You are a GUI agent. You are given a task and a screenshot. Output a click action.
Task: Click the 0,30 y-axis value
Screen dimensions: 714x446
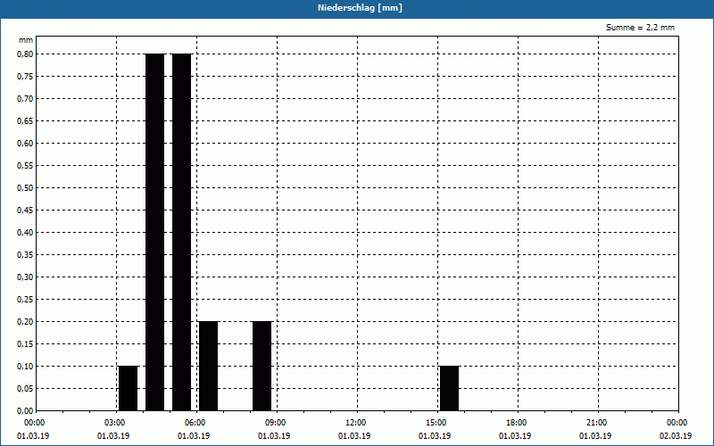pos(25,277)
